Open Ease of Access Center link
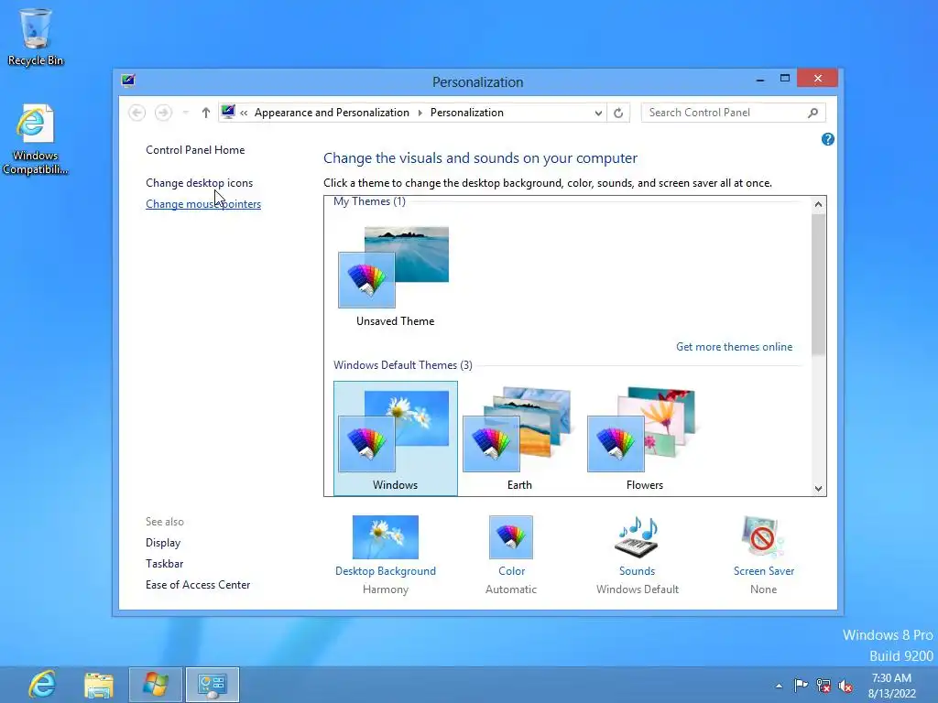Viewport: 938px width, 703px height. (x=198, y=585)
